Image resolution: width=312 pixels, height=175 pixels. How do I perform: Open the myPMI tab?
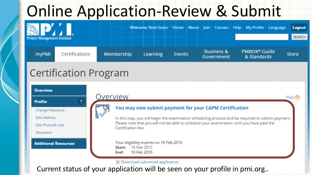pyautogui.click(x=43, y=54)
